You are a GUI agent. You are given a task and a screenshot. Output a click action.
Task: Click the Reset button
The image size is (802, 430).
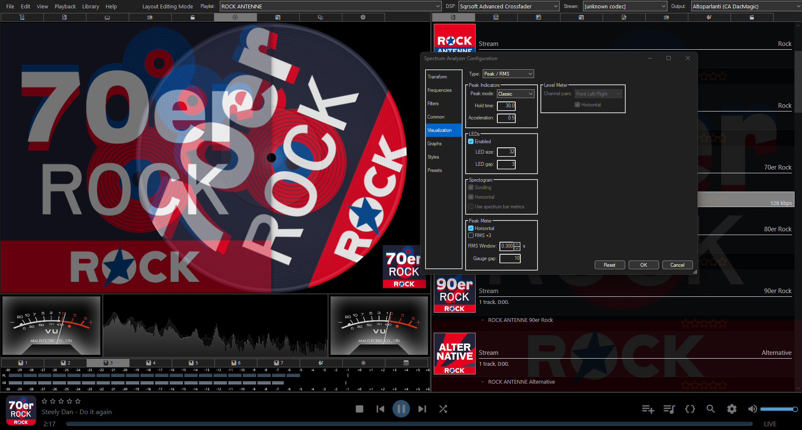tap(610, 265)
